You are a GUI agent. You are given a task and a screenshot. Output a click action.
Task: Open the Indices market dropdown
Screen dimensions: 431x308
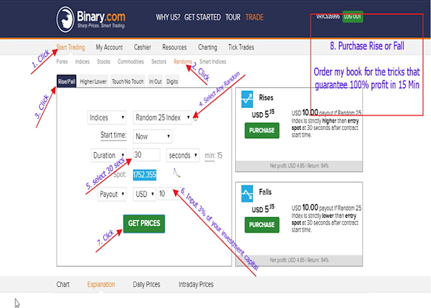click(x=107, y=118)
